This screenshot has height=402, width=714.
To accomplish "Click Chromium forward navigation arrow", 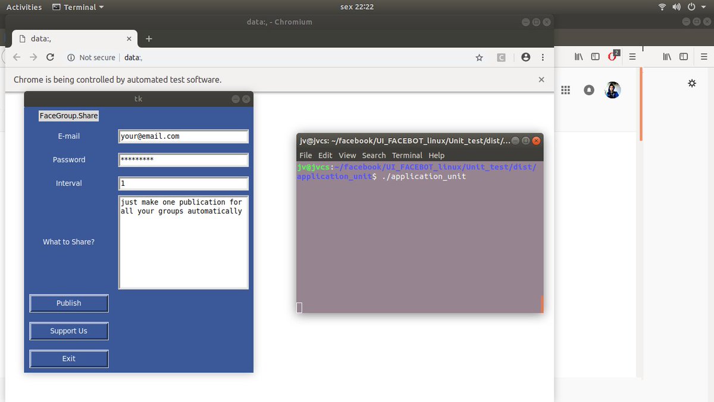I will (33, 57).
